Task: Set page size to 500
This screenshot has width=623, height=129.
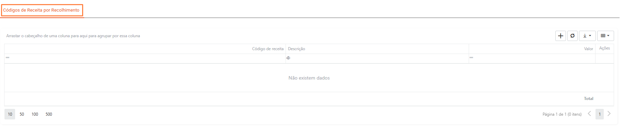Action: click(49, 114)
